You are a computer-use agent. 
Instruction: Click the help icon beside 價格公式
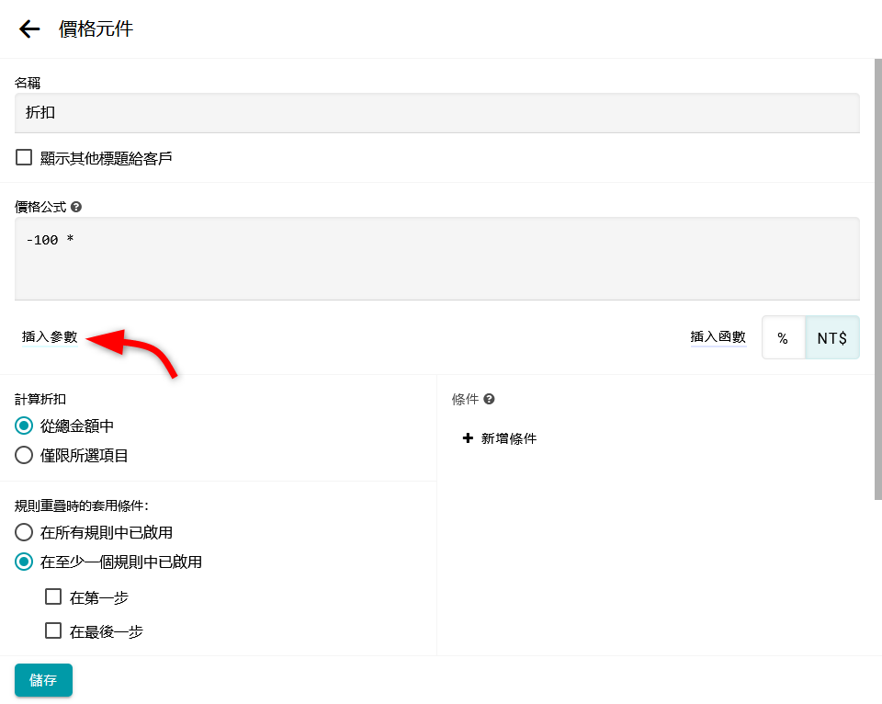(x=76, y=207)
